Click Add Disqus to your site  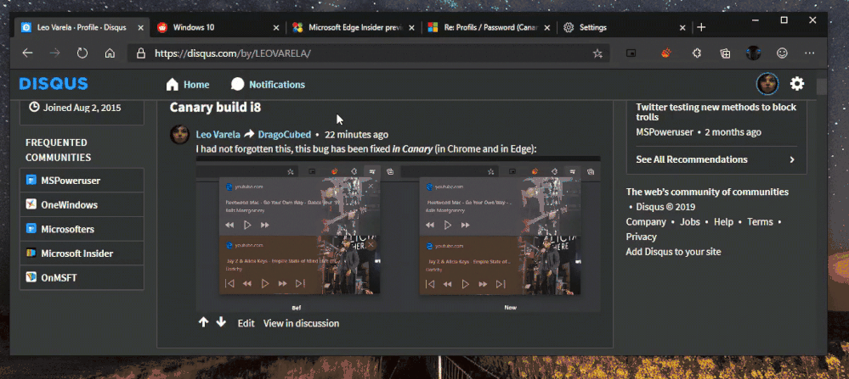(x=673, y=252)
